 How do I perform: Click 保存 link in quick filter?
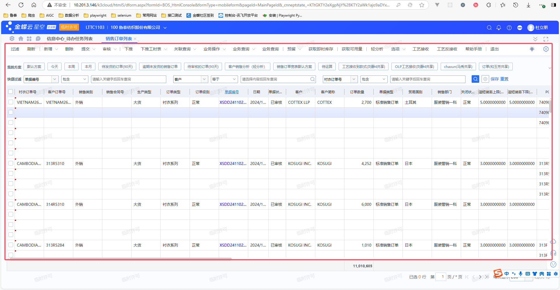point(495,79)
